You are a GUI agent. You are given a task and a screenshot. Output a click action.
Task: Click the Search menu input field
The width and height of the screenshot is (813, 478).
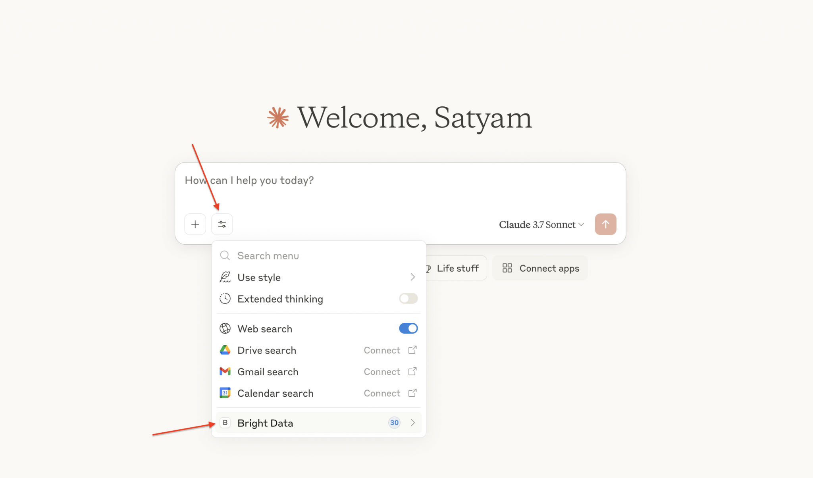point(318,255)
